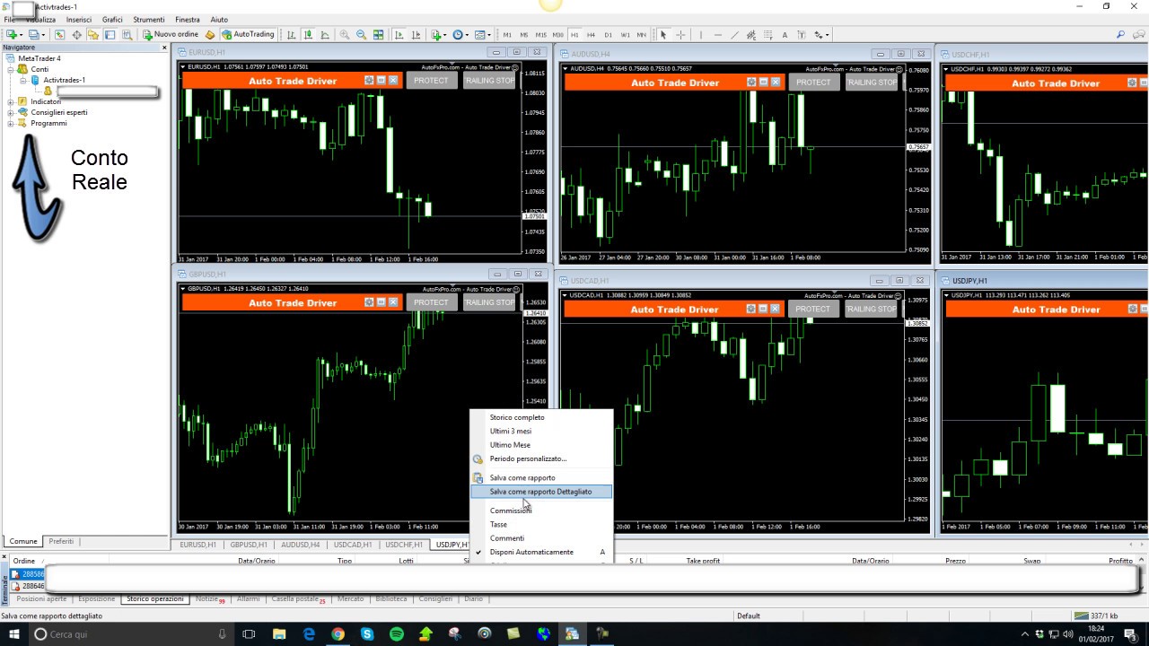
Task: Select the W1 timeframe
Action: point(626,35)
